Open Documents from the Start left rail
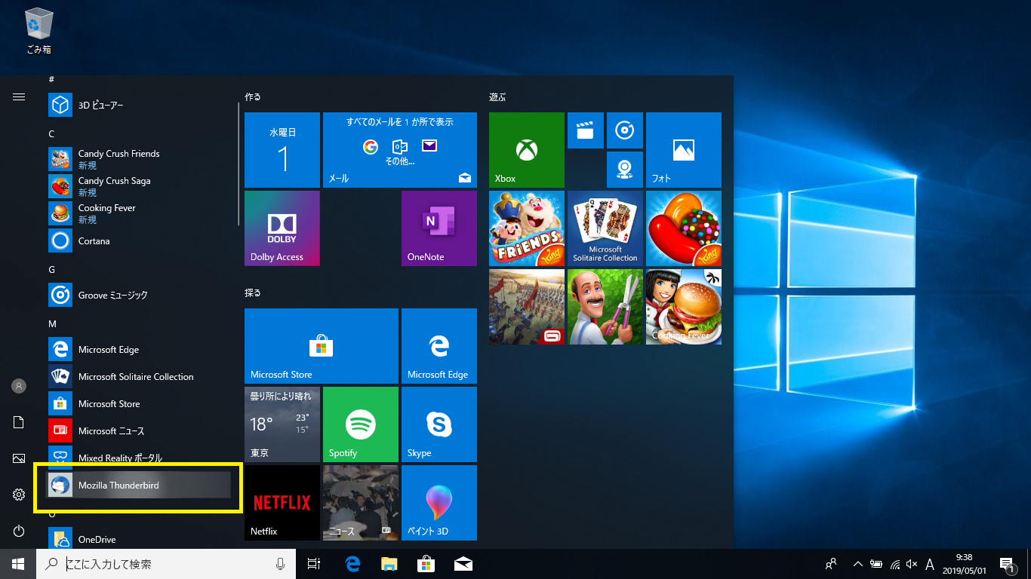 click(19, 422)
